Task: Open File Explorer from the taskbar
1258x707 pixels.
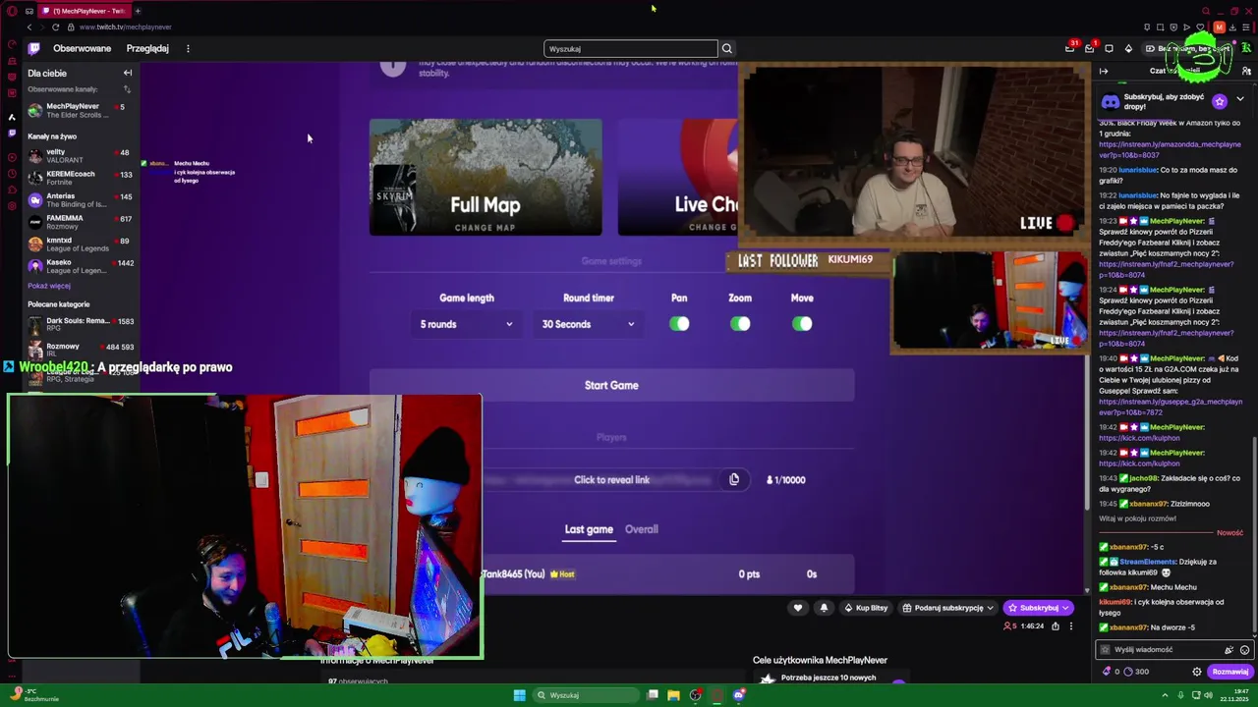Action: (673, 695)
